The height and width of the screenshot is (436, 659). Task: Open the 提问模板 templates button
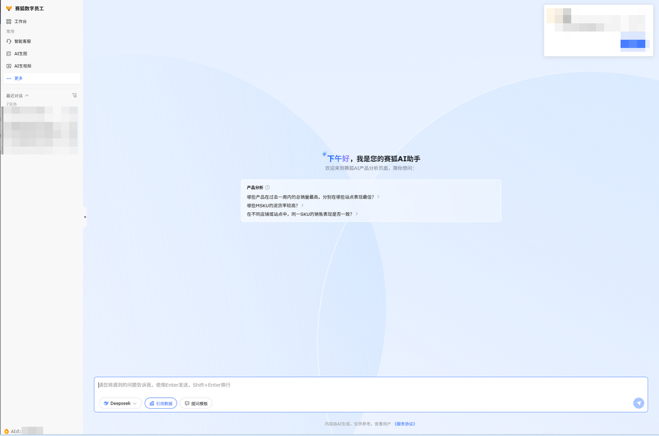(196, 403)
